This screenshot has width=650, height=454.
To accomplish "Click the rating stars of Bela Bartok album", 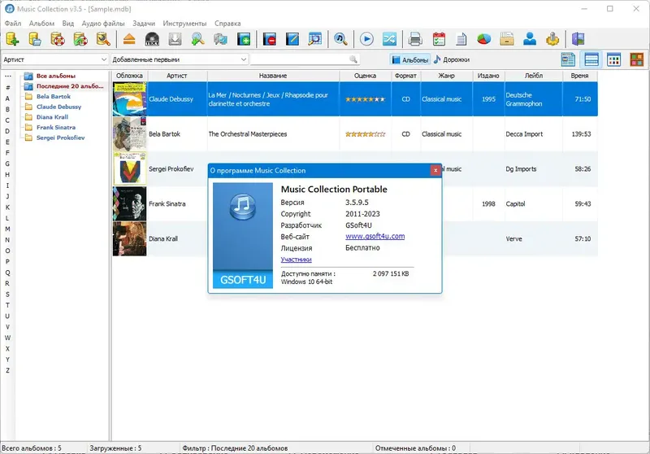I will pyautogui.click(x=365, y=134).
